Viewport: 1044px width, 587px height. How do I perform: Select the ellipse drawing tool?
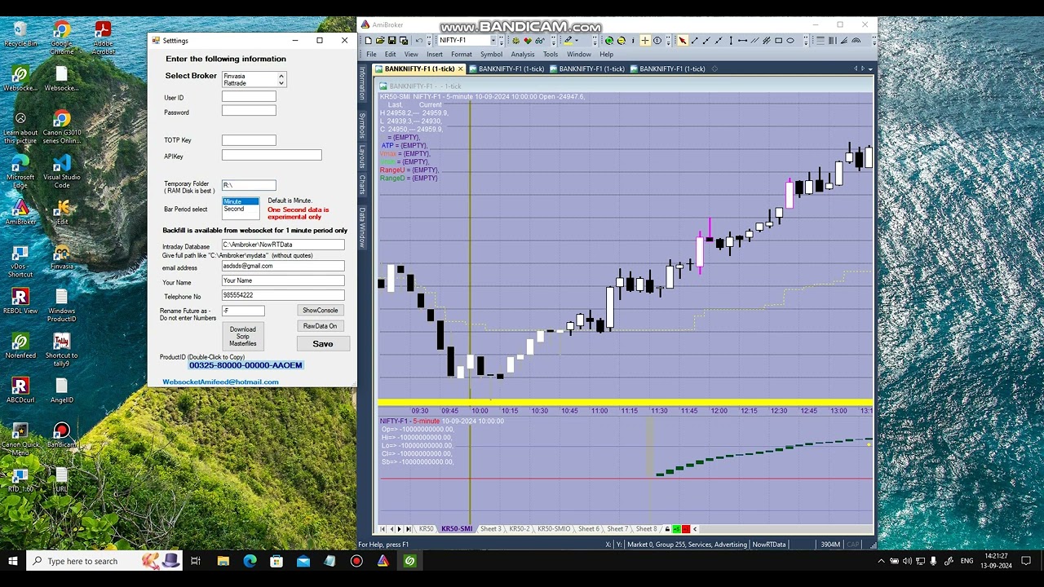tap(790, 40)
